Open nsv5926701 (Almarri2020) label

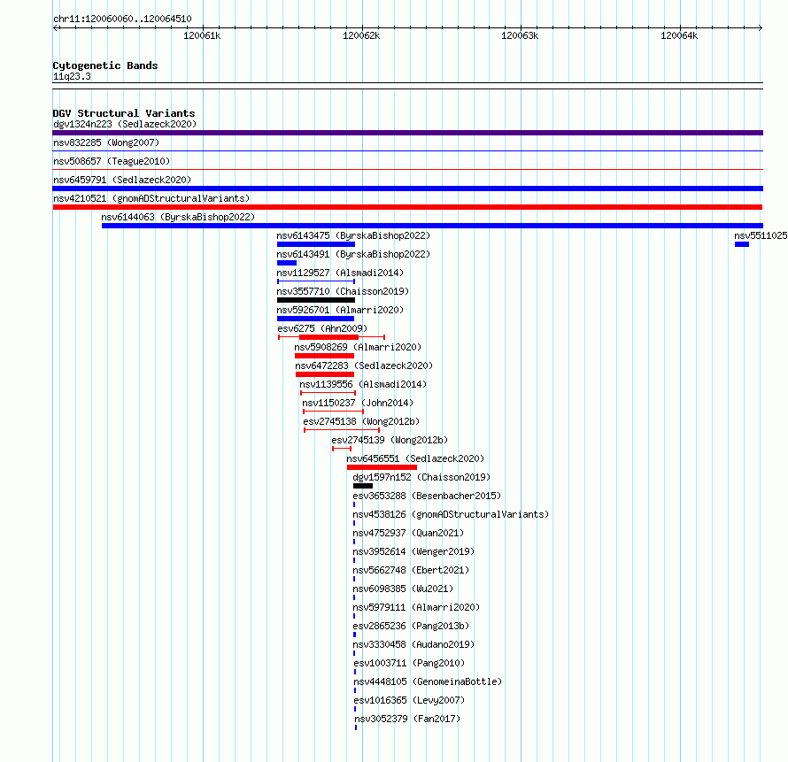pos(340,310)
